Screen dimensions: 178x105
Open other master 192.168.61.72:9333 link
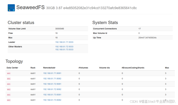pos(64,47)
